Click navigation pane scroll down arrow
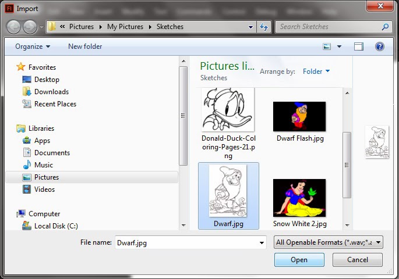This screenshot has width=399, height=279. pos(183,225)
